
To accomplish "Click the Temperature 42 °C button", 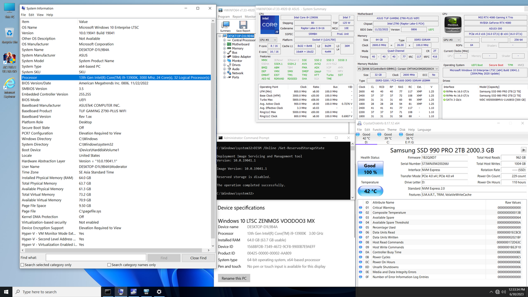I will [x=370, y=191].
